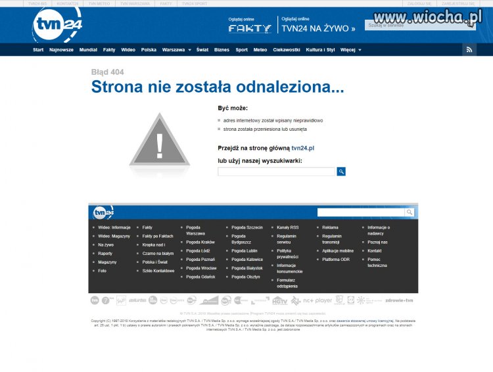Open footer link Fakty po Faktach

158,236
